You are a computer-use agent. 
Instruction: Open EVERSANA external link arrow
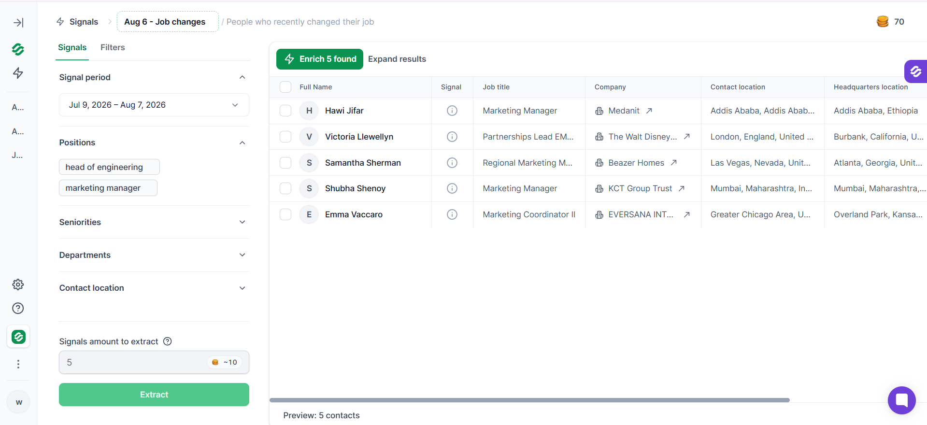click(x=686, y=214)
